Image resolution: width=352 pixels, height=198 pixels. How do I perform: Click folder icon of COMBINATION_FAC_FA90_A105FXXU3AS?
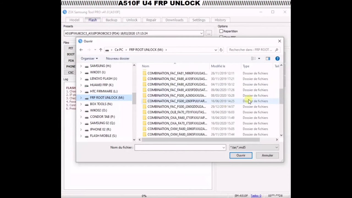[144, 79]
